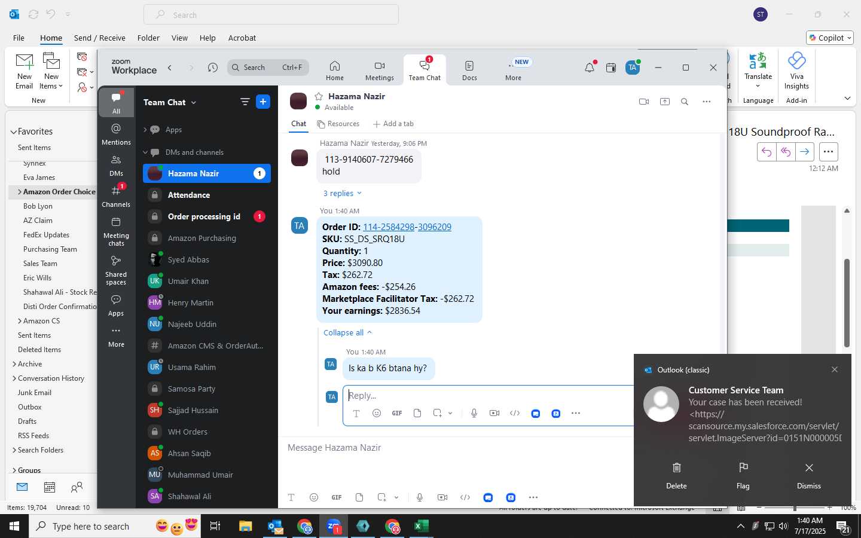
Task: Open Zoom More tab
Action: (x=513, y=71)
